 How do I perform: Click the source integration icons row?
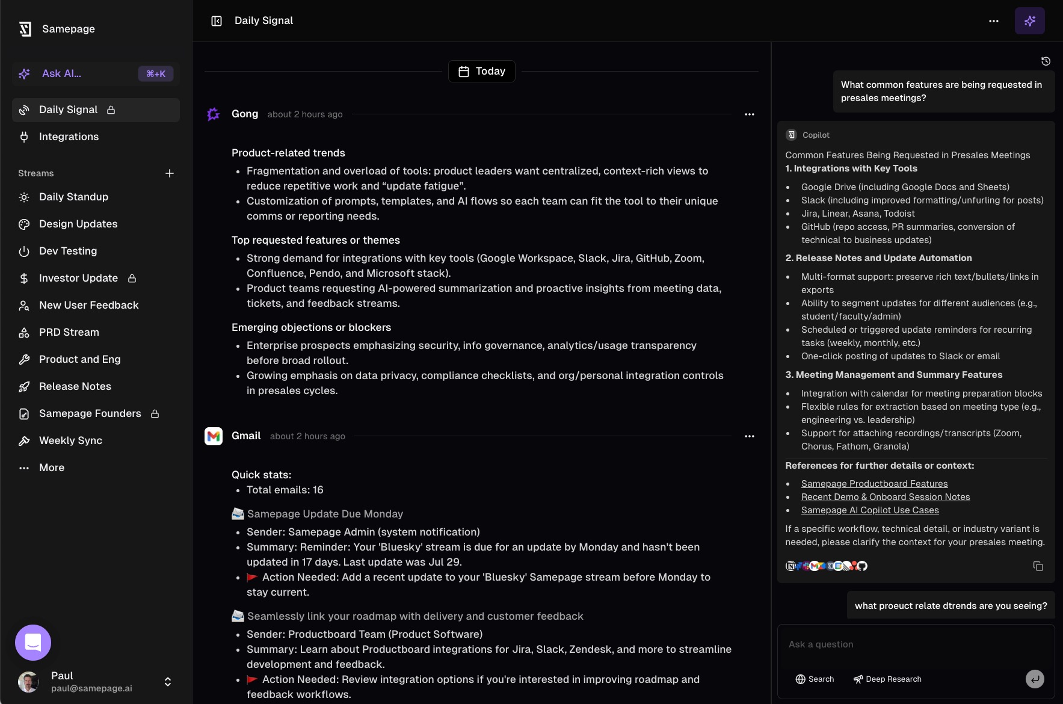827,566
